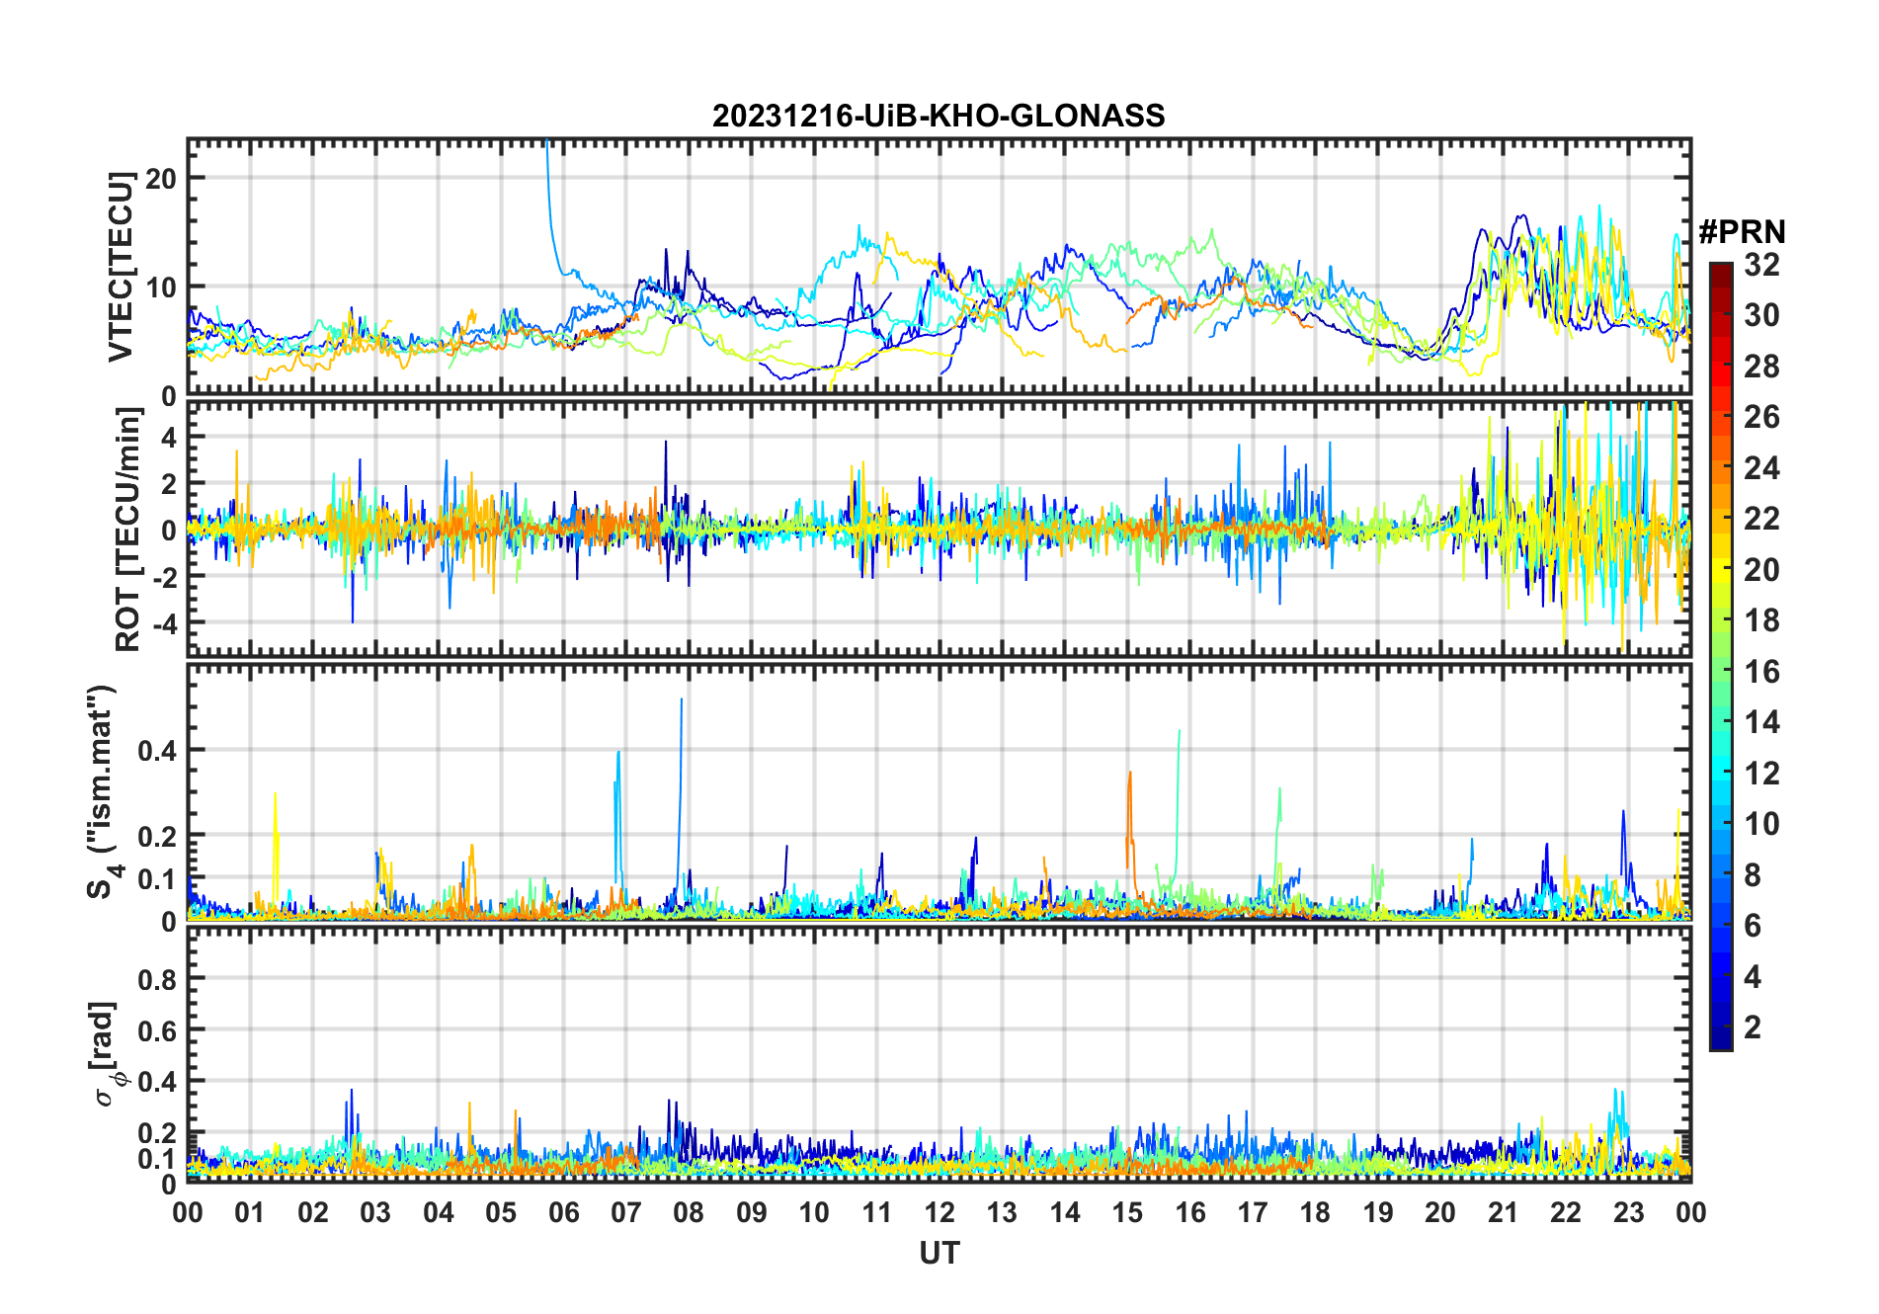This screenshot has height=1314, width=1879.
Task: Select colorbar tick label 6
Action: (1753, 926)
